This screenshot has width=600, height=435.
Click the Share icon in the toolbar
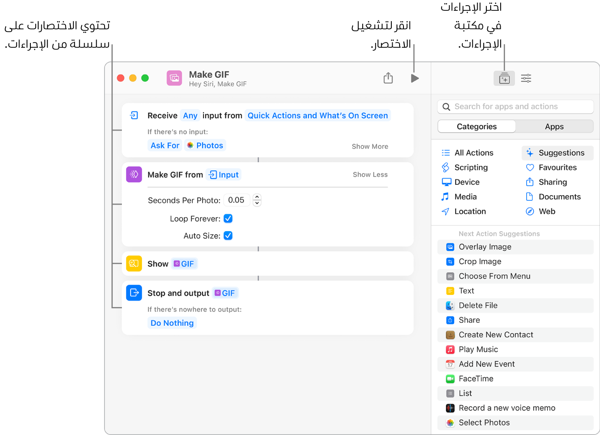(x=387, y=78)
